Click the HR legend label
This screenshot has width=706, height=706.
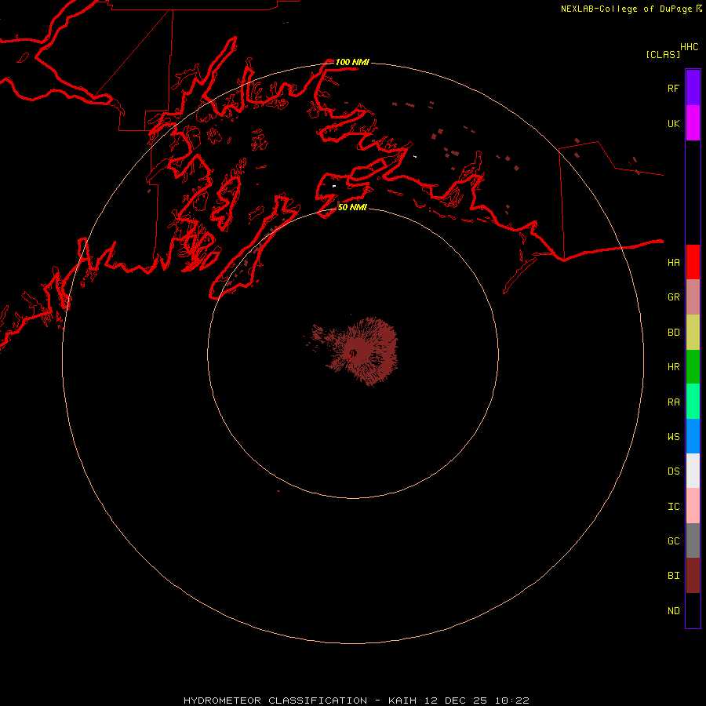pyautogui.click(x=674, y=367)
